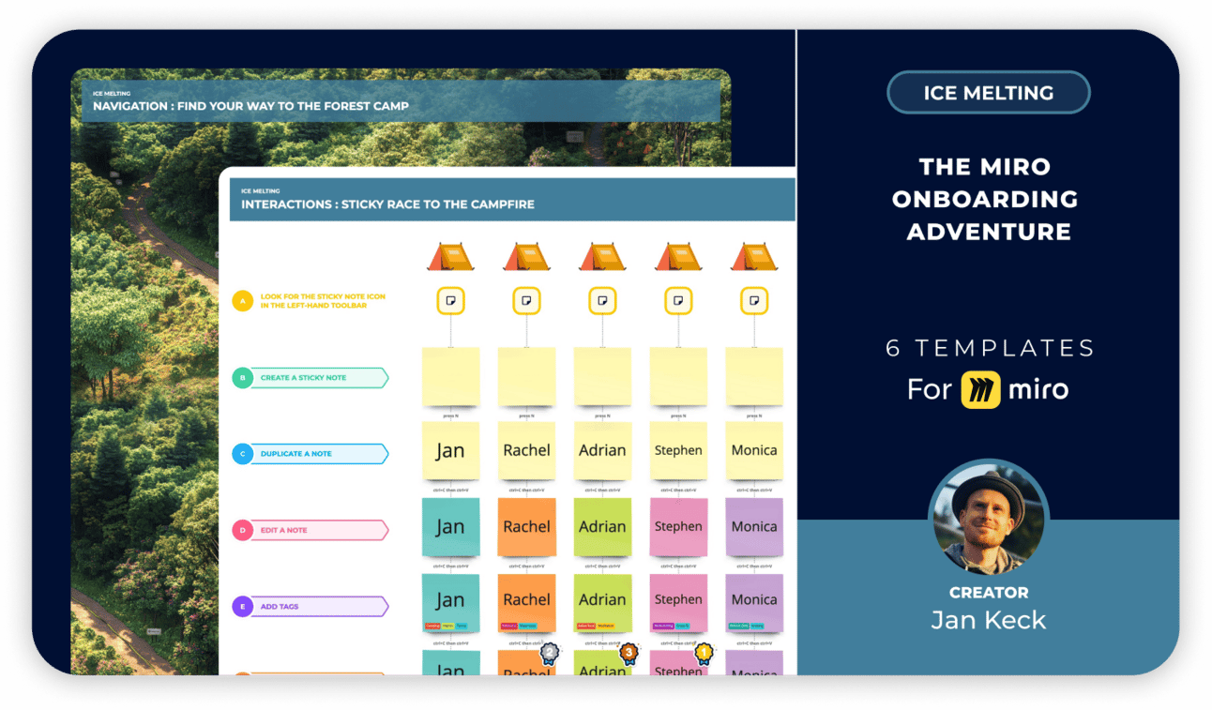Open Jan Keck's creator profile photo
Image resolution: width=1212 pixels, height=710 pixels.
click(x=989, y=519)
